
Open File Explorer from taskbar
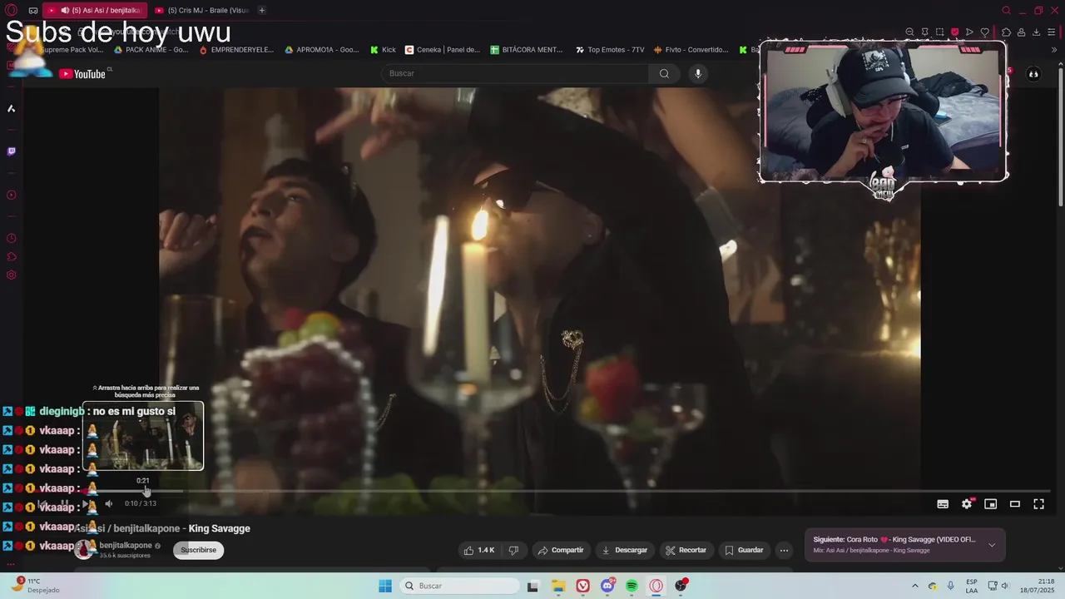click(x=558, y=586)
